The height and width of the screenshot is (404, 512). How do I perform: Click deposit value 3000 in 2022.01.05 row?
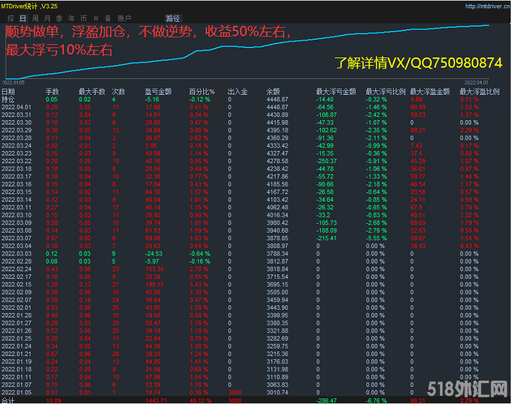coord(235,393)
